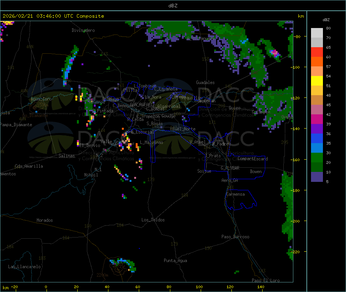The image size is (346, 292).
Task: Click the Cda_Amarilla label
Action: [29, 166]
